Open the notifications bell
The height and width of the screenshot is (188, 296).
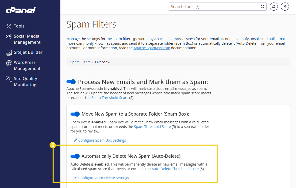coord(274,7)
